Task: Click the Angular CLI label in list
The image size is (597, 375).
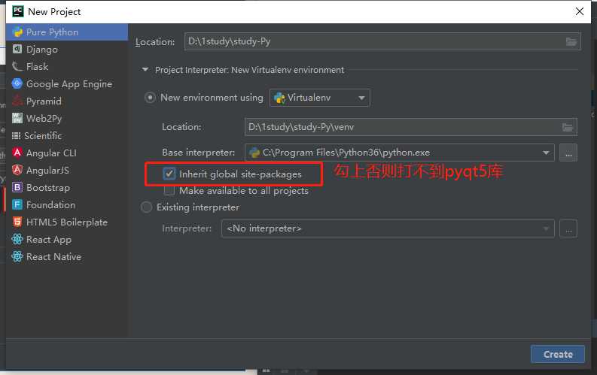Action: point(51,153)
